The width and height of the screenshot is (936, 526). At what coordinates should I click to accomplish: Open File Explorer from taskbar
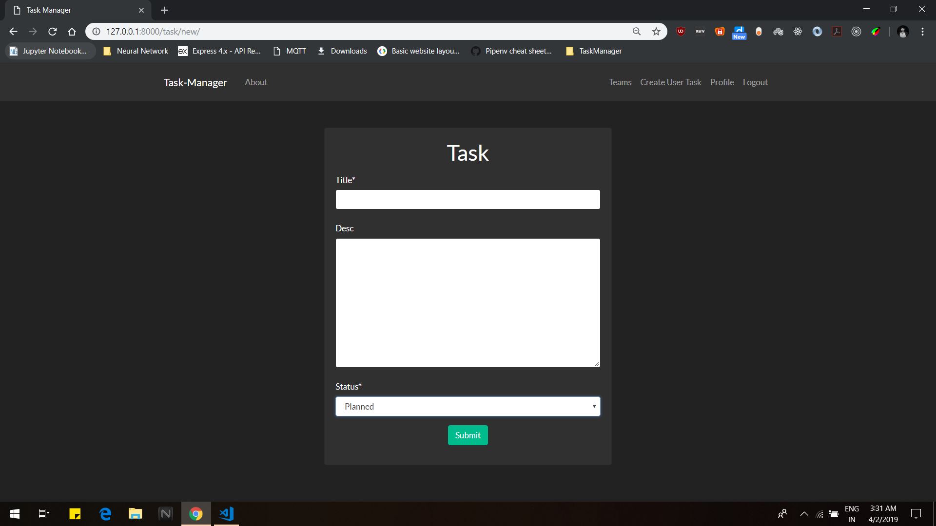point(136,514)
